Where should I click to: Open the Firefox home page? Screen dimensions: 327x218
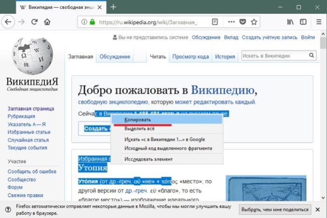[x=47, y=22]
